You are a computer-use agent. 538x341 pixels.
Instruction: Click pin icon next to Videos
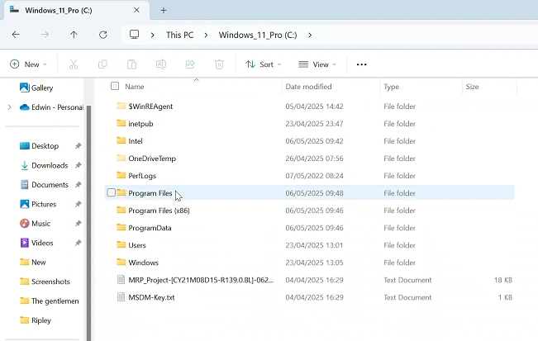[x=78, y=243]
